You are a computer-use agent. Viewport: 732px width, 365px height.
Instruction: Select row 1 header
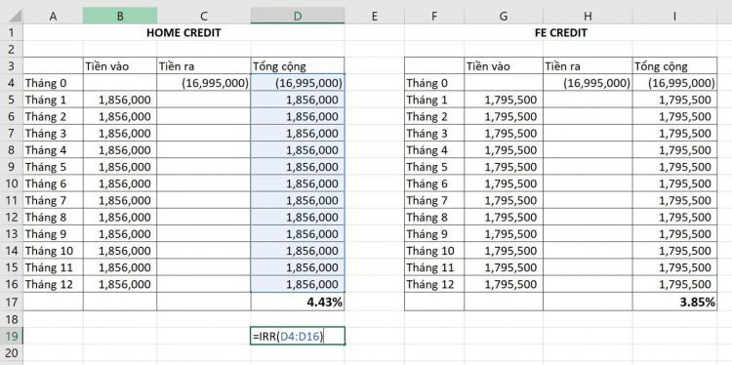tap(12, 32)
